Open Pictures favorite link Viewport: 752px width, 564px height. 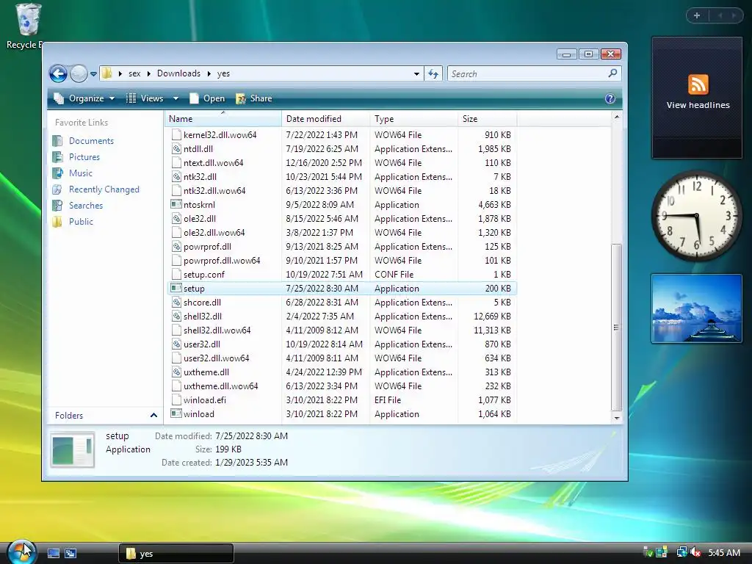(x=84, y=157)
